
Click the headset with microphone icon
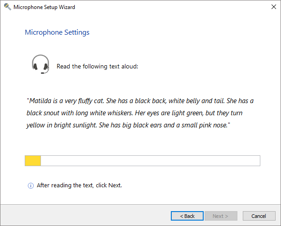[40, 64]
